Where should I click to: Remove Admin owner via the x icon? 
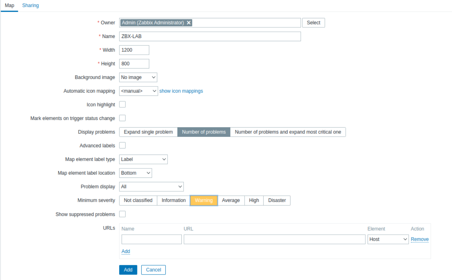point(189,23)
